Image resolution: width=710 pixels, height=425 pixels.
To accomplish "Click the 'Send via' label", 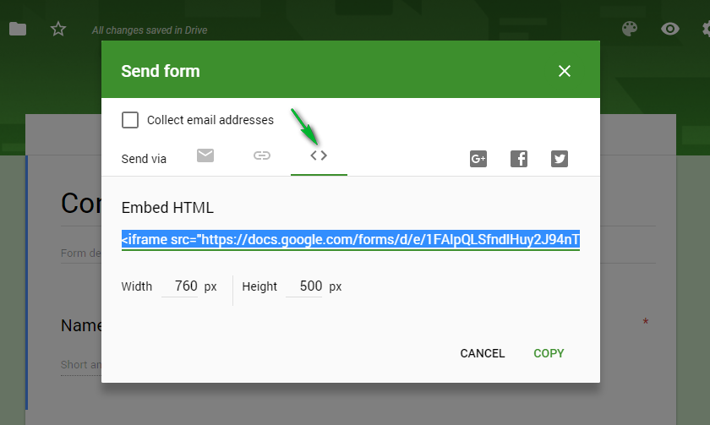I will 144,159.
